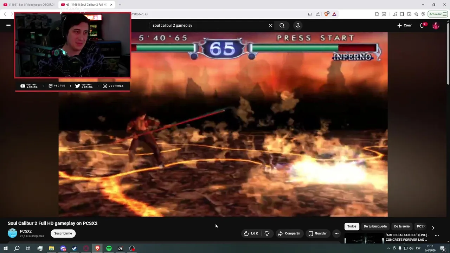Open more actions three-dot menu beside Guardar
The height and width of the screenshot is (253, 450).
coord(336,233)
